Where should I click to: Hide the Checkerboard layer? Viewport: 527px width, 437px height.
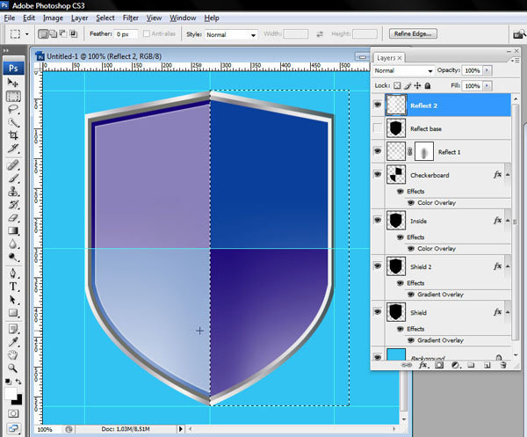coord(378,174)
